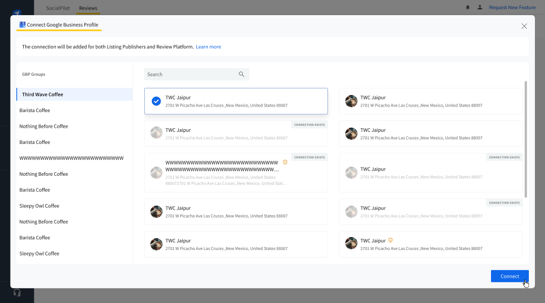Viewport: 545px width, 303px height.
Task: Select the Third Wave Coffee group
Action: pyautogui.click(x=74, y=94)
